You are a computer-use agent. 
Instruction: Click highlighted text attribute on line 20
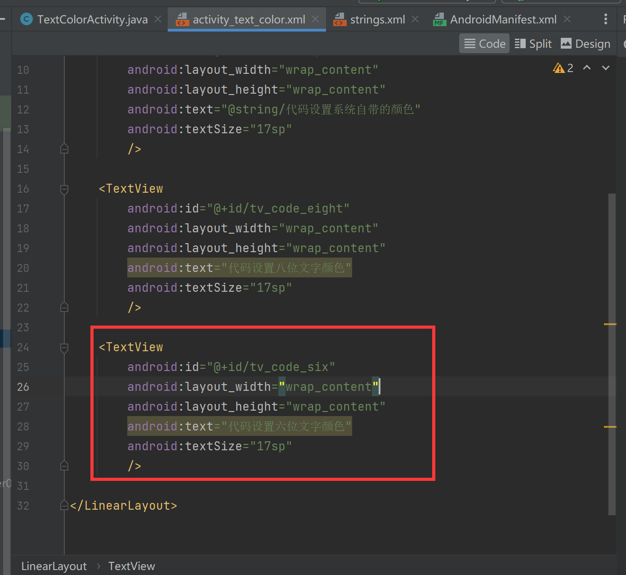coord(239,268)
